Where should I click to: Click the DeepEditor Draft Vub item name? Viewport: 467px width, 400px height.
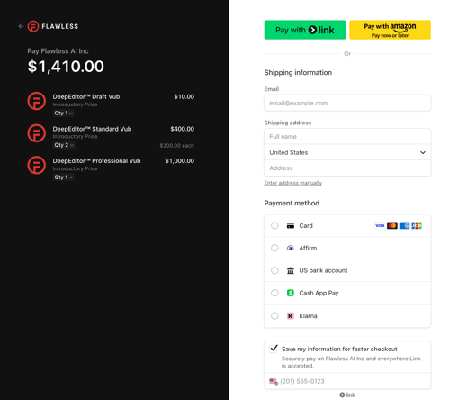click(86, 96)
